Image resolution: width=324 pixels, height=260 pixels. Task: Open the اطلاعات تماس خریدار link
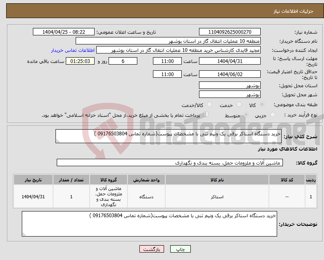[x=73, y=50]
